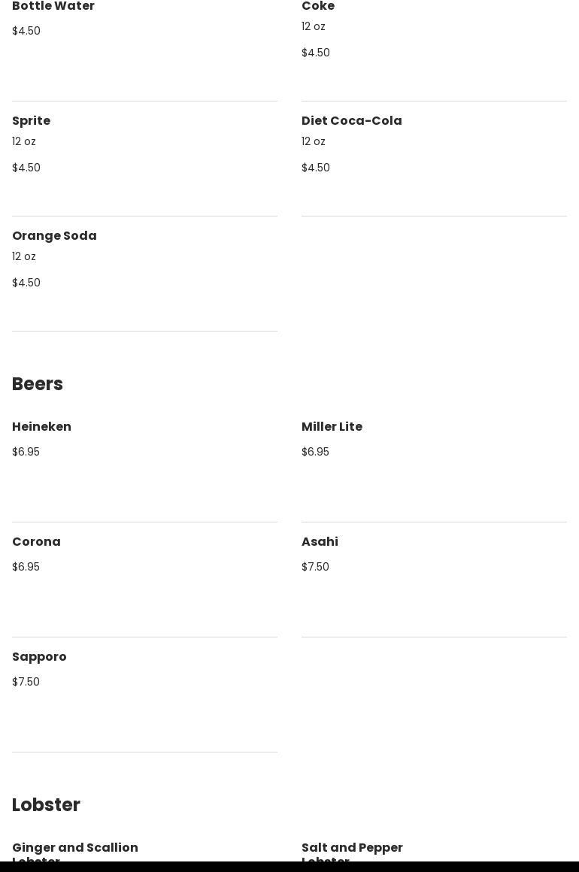579x872 pixels.
Task: Open Salt and Pepper Lobster item
Action: 352,849
